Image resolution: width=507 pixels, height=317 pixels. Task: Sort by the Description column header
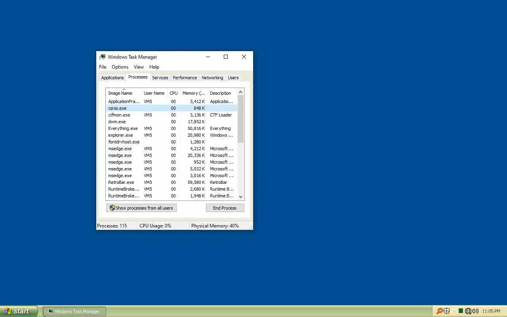coord(222,93)
